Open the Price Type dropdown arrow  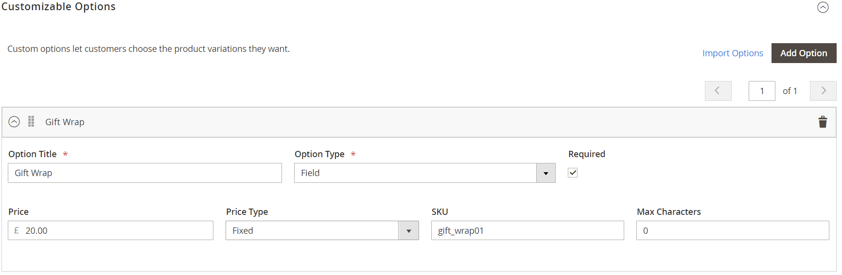pyautogui.click(x=408, y=231)
